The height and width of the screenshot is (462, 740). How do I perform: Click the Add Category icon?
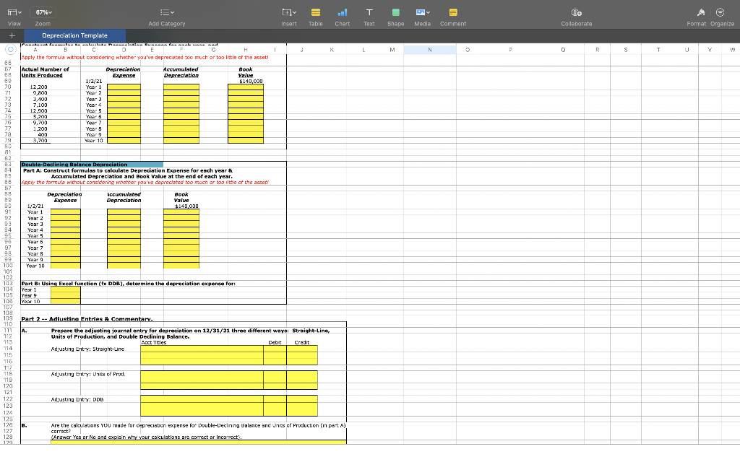(x=164, y=12)
